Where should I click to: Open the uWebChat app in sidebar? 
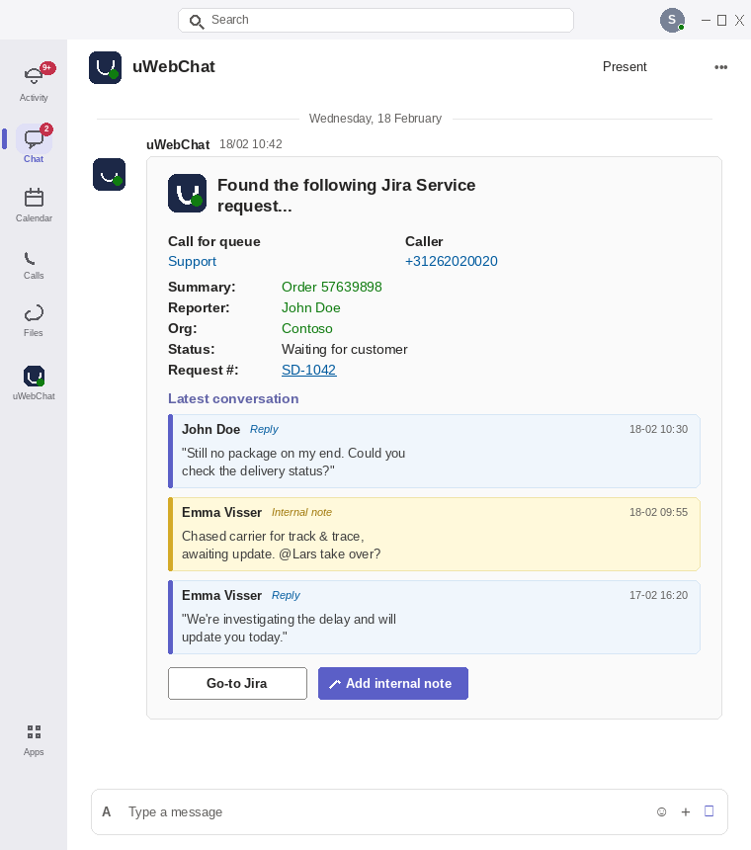click(34, 382)
